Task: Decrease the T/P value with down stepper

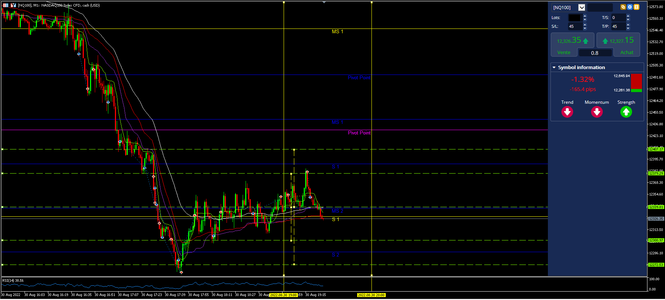Action: (x=628, y=28)
